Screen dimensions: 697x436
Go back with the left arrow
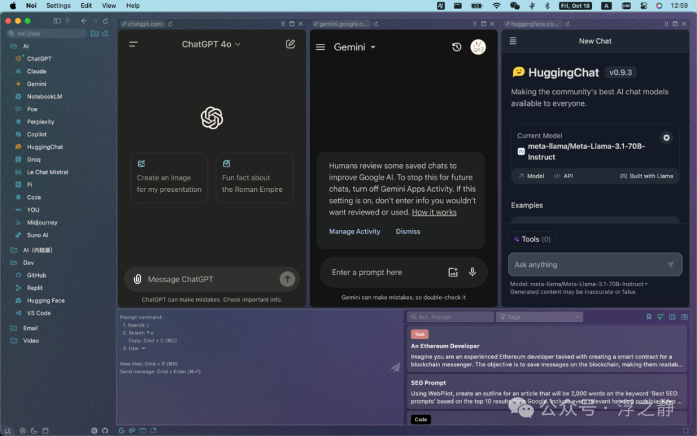click(84, 21)
